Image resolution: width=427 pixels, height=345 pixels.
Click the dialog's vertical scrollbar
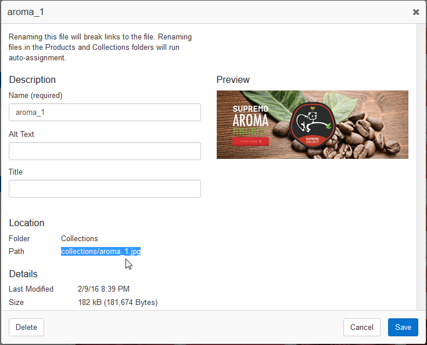coord(421,166)
